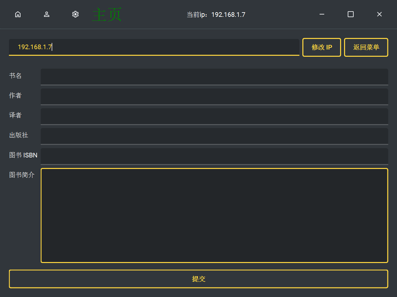Screen dimensions: 397x297
Task: Open the user profile icon
Action: pos(47,14)
